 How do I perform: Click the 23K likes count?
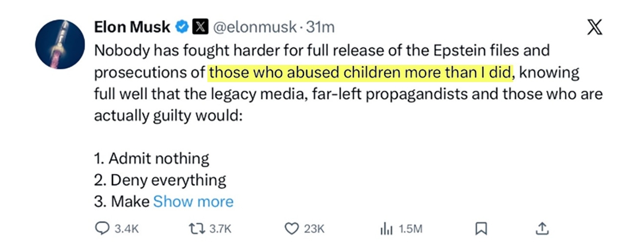point(314,229)
